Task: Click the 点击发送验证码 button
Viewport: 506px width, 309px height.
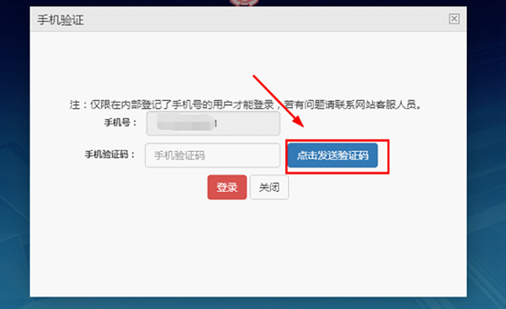Action: click(333, 156)
